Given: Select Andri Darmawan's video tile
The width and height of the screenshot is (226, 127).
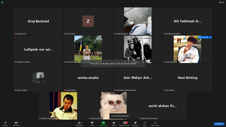Looking at the screenshot, I should (88, 49).
